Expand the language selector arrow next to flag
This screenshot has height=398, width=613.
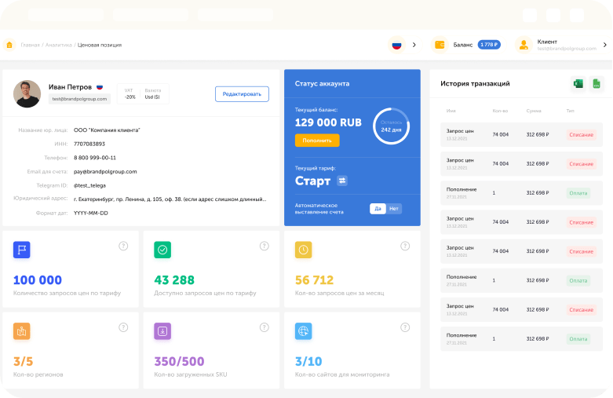414,45
